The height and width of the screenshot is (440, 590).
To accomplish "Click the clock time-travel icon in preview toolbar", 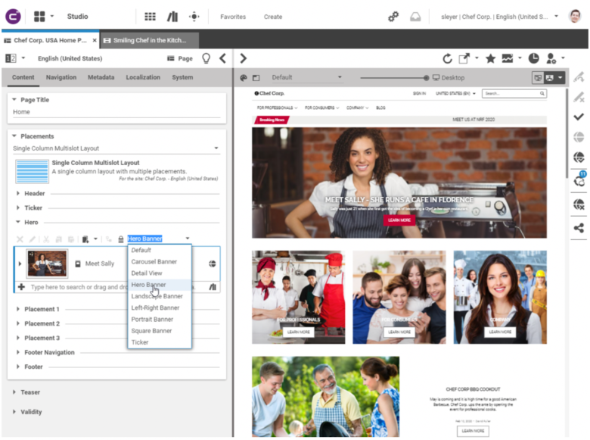I will (533, 58).
